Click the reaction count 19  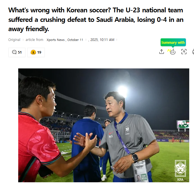39,52
